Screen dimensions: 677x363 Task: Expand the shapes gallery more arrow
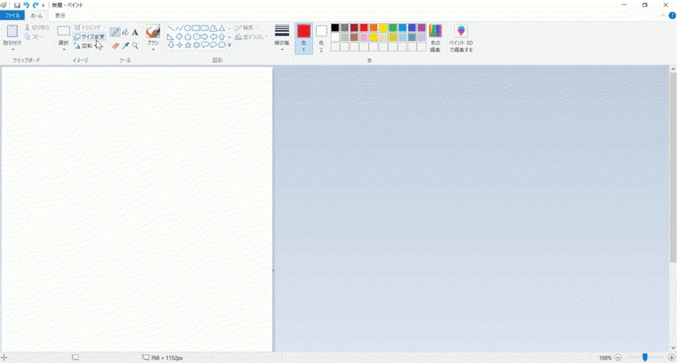(229, 46)
